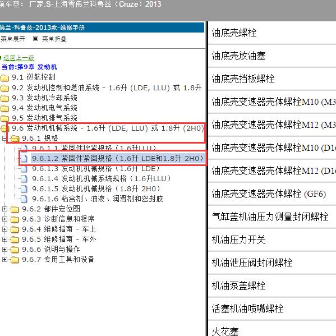Expand the 9.6.7 专用工具和设备 node

pyautogui.click(x=4, y=259)
